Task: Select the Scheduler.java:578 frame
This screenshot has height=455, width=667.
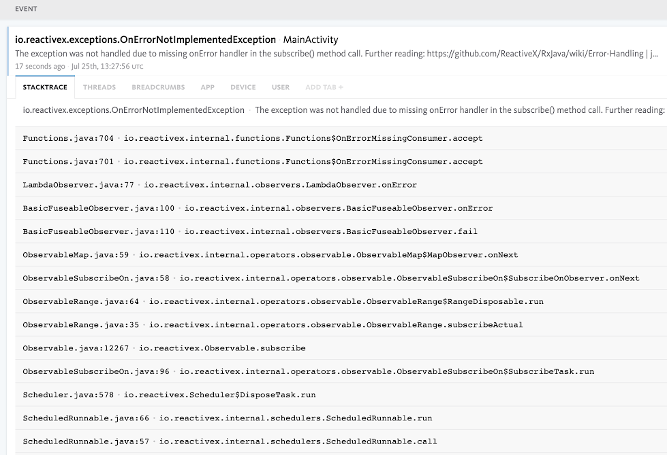Action: 341,394
